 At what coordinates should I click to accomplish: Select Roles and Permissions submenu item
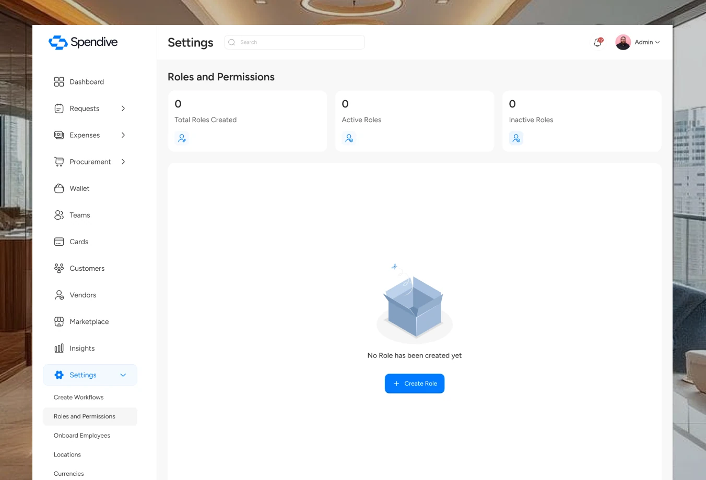(90, 416)
